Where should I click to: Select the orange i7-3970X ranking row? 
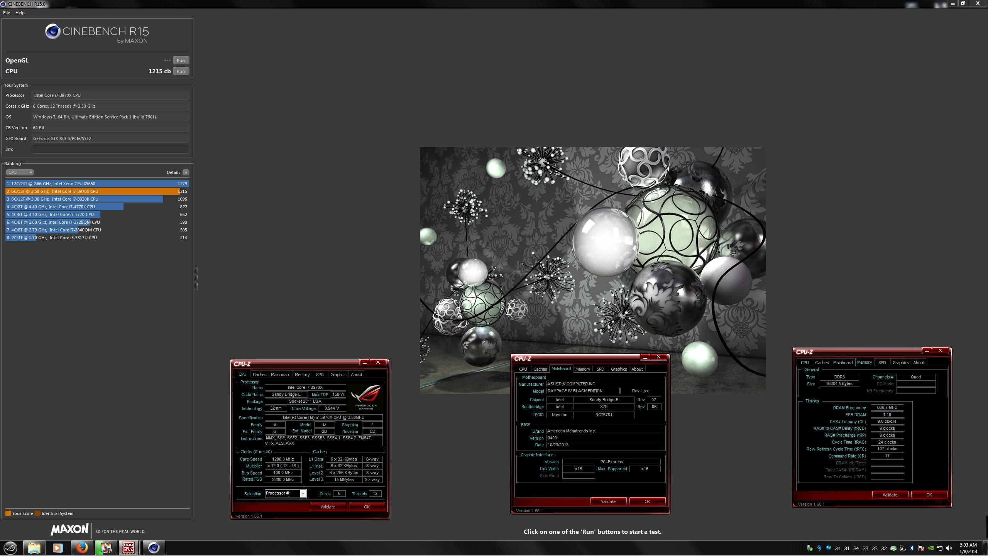[97, 192]
